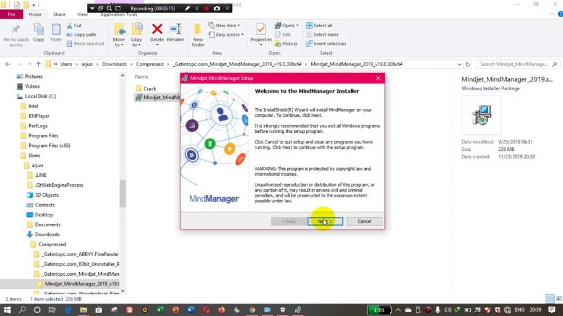Click Paste shortcut in ribbon

85,43
